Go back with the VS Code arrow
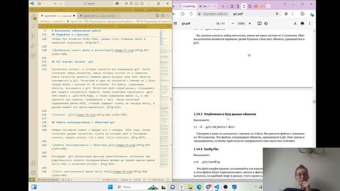 click(55, 4)
